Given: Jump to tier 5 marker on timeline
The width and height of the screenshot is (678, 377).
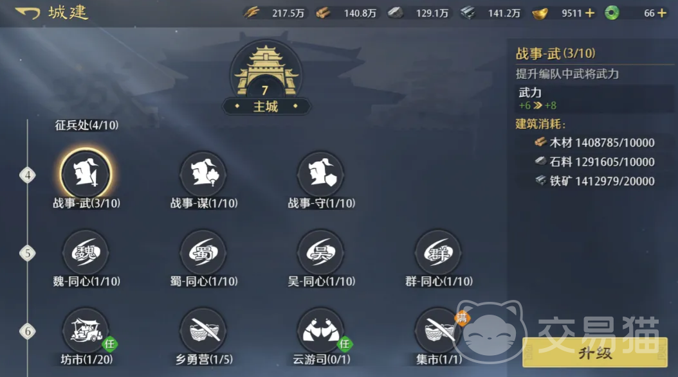Looking at the screenshot, I should pyautogui.click(x=28, y=253).
